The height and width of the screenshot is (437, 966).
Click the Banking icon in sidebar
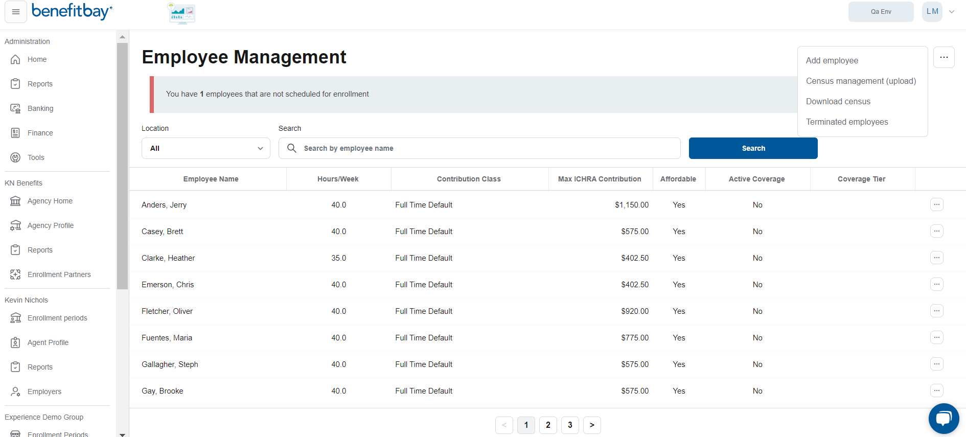16,108
